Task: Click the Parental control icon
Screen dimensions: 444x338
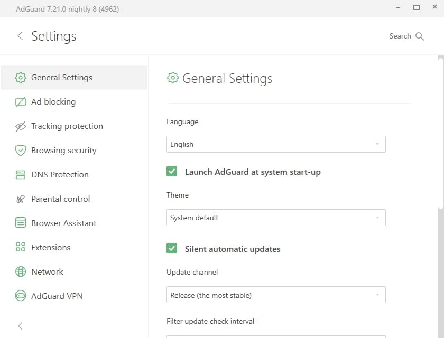Action: pos(21,199)
